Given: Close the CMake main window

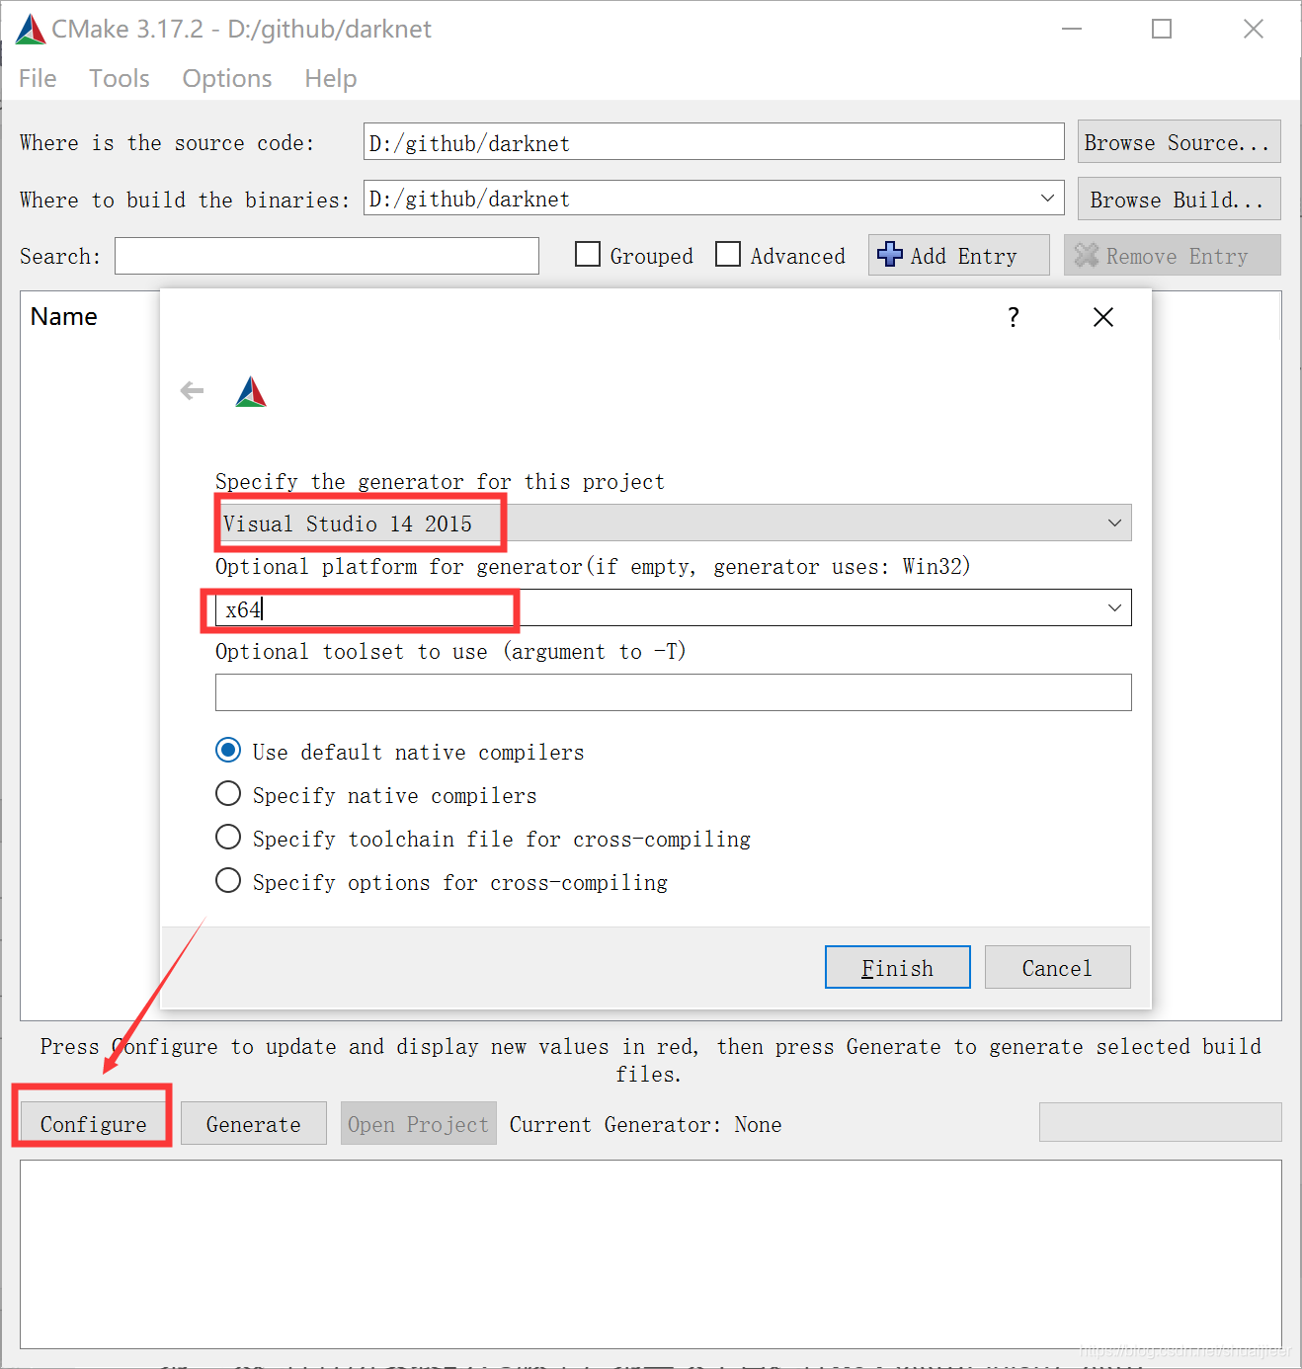Looking at the screenshot, I should point(1254,30).
